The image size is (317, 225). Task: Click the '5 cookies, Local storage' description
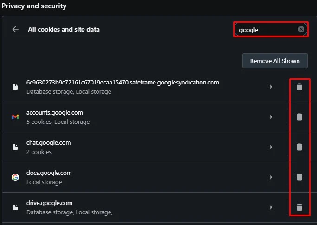pyautogui.click(x=58, y=122)
